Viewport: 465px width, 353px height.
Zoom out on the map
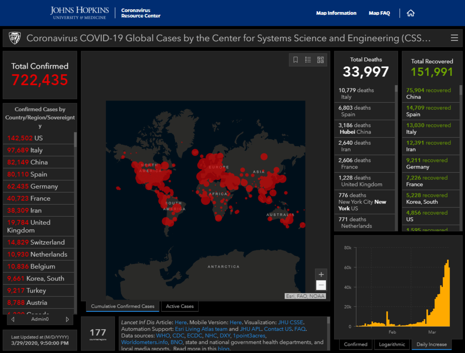(321, 285)
